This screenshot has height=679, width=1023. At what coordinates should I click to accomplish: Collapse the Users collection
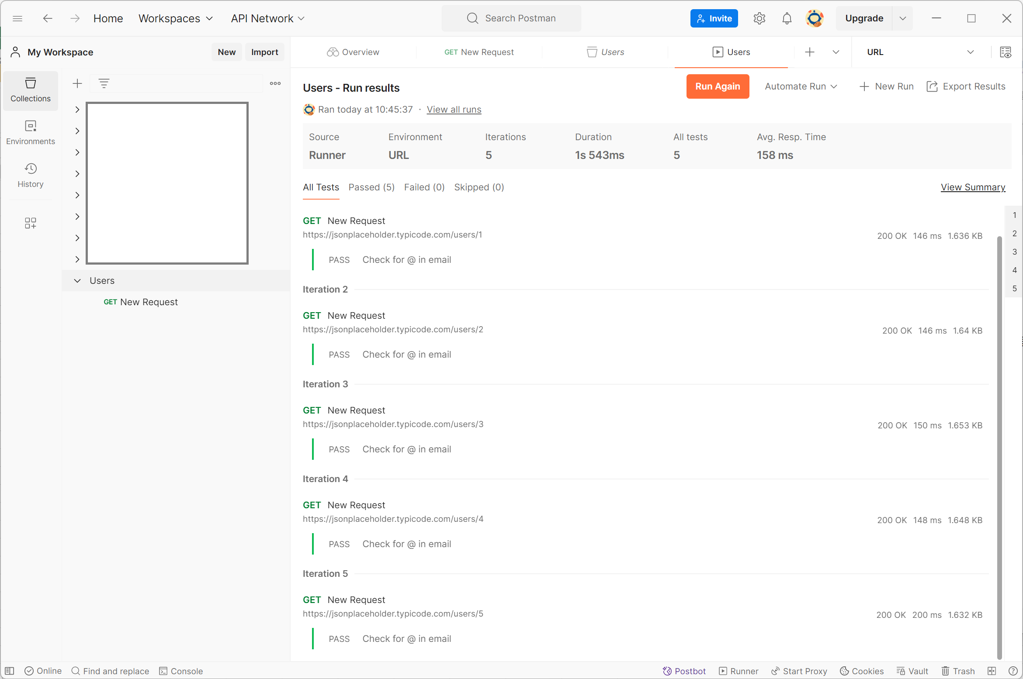[77, 281]
